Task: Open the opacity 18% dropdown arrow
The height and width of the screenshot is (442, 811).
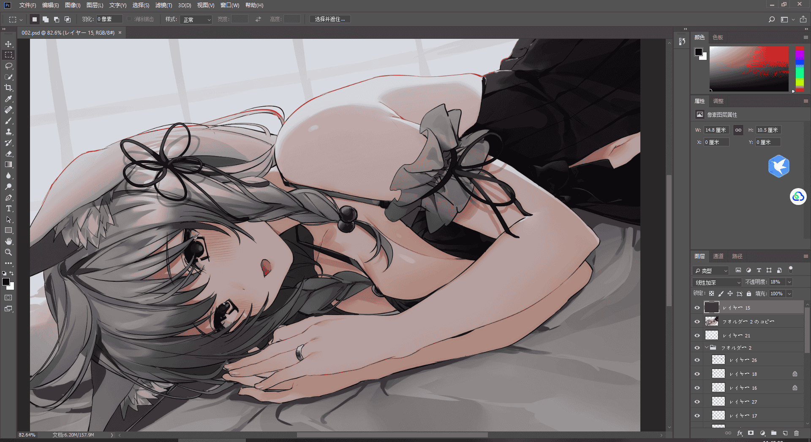Action: 789,282
